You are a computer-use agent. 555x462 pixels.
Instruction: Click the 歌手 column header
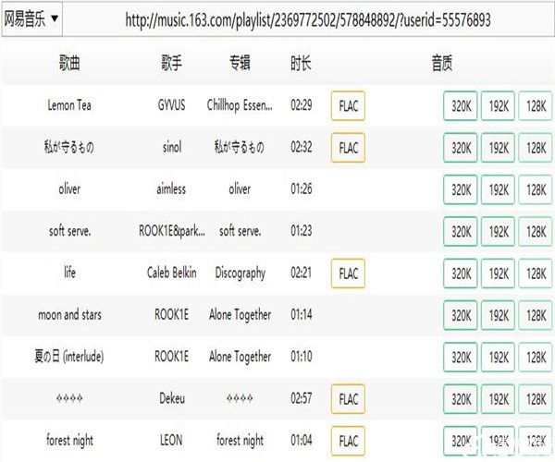[x=171, y=64]
